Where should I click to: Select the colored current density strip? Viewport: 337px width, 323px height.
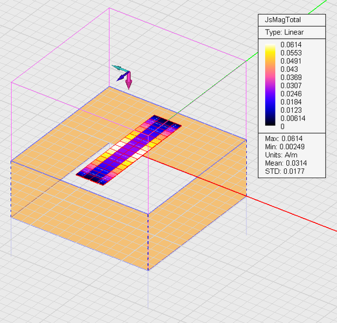tap(129, 149)
